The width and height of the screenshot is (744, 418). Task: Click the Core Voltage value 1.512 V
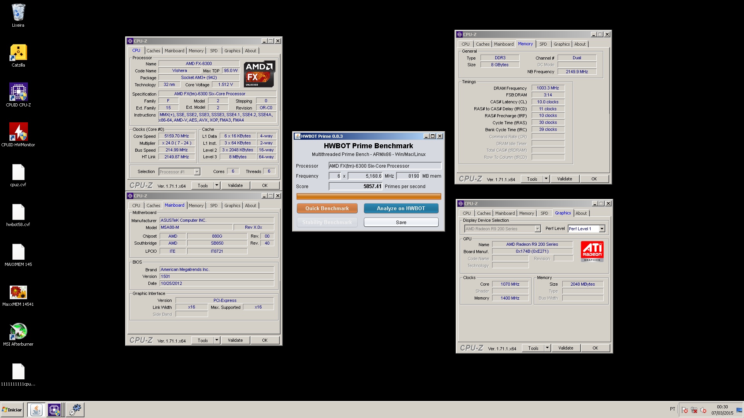pyautogui.click(x=226, y=84)
